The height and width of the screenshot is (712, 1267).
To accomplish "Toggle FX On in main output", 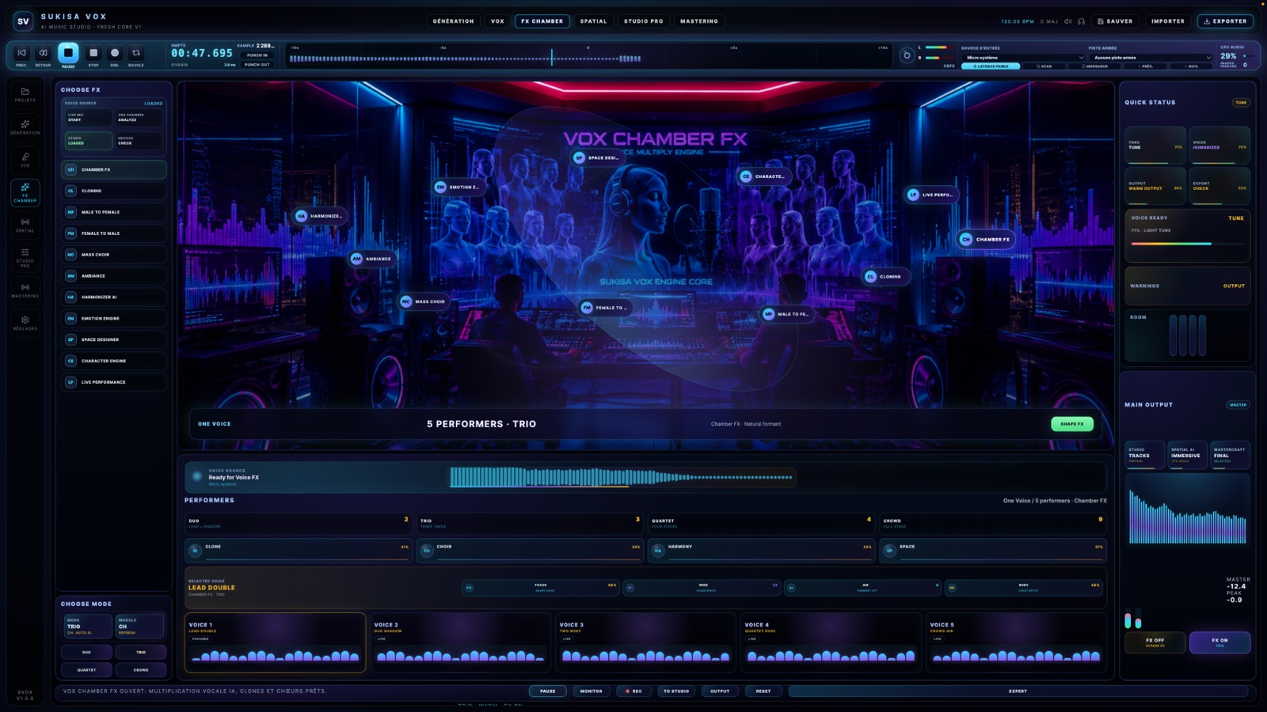I will [x=1219, y=642].
